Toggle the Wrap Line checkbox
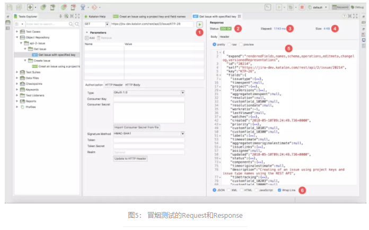The image size is (369, 230). pos(279,190)
